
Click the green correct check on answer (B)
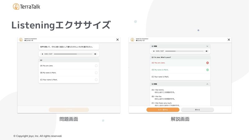click(207, 70)
